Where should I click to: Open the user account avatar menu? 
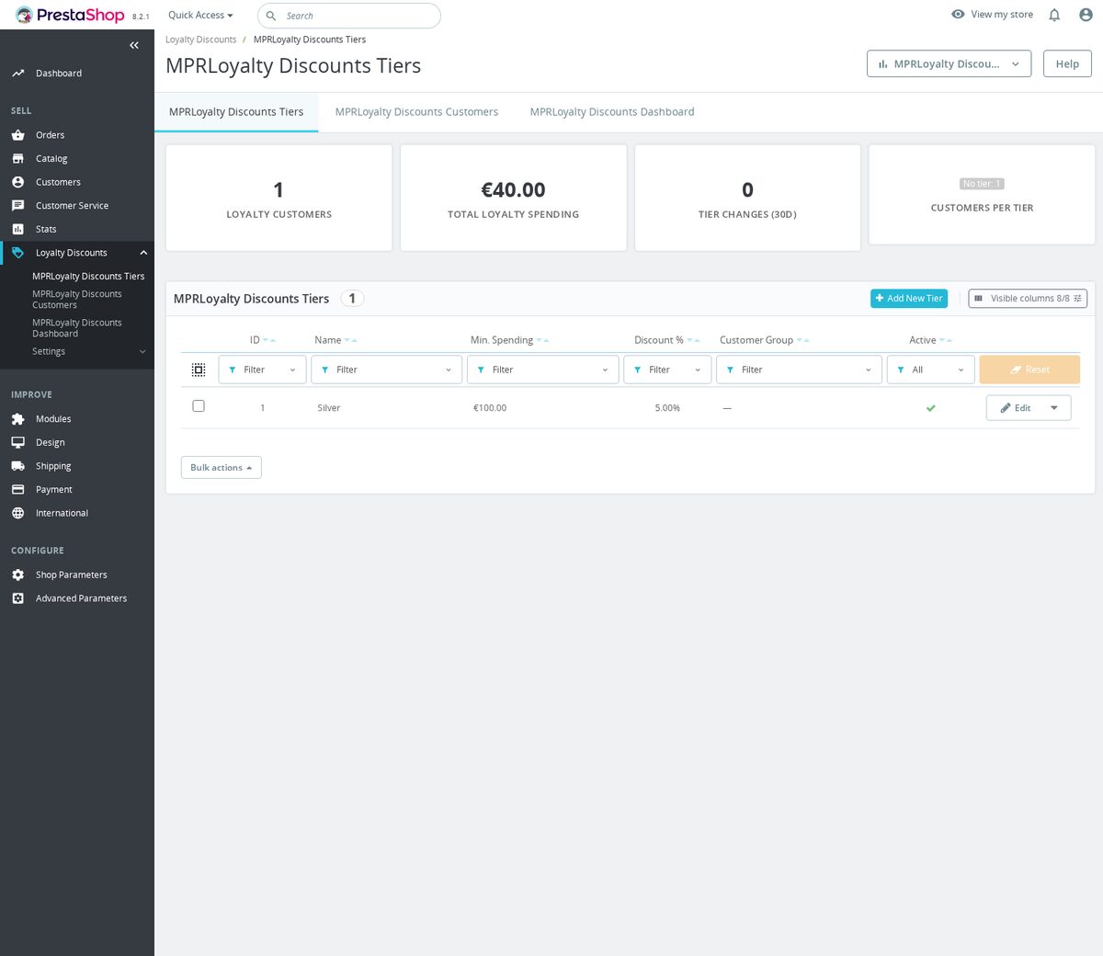(1086, 15)
